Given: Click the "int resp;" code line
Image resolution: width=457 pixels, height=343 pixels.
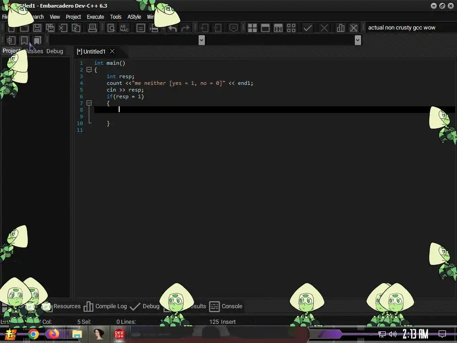Looking at the screenshot, I should pos(120,76).
